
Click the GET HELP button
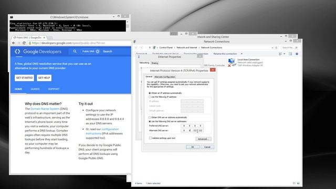click(44, 78)
